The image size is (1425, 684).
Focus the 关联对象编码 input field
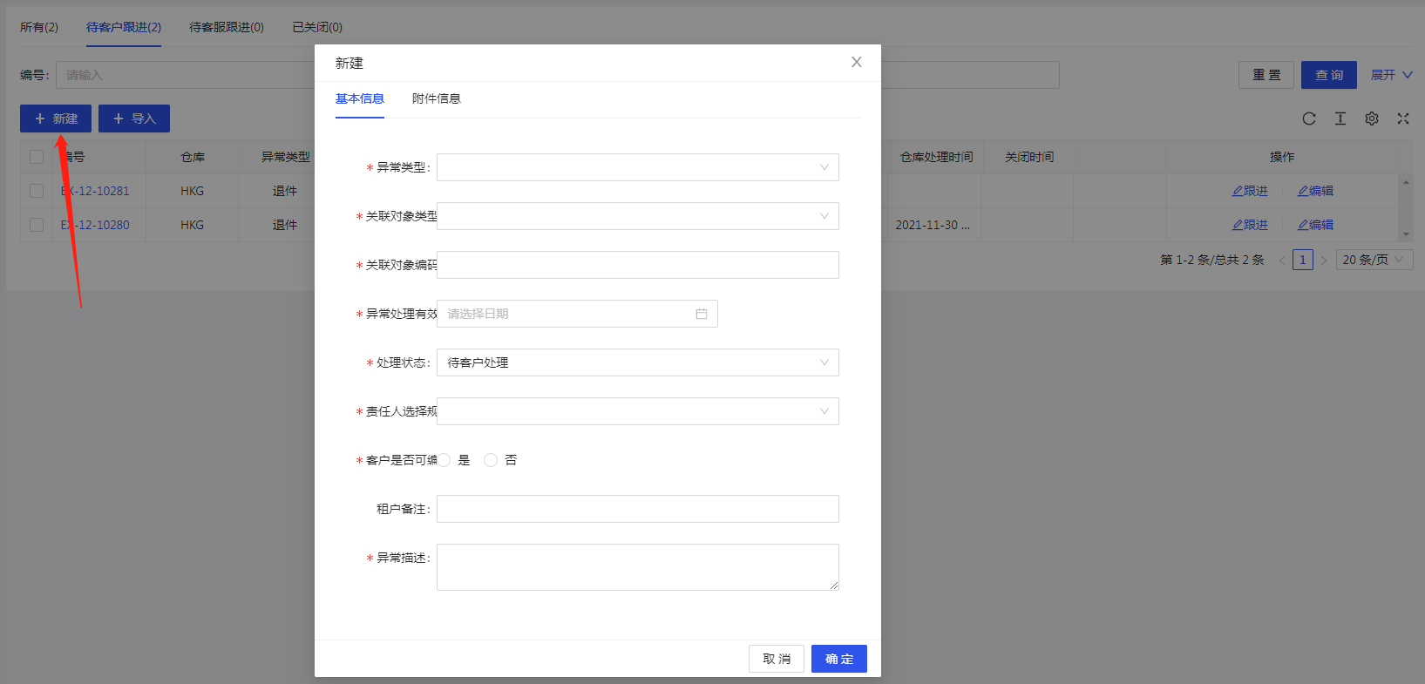pyautogui.click(x=638, y=265)
